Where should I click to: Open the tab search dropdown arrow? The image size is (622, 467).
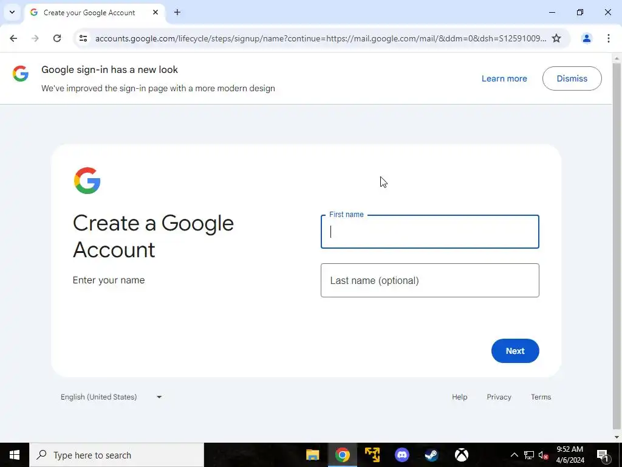tap(12, 12)
